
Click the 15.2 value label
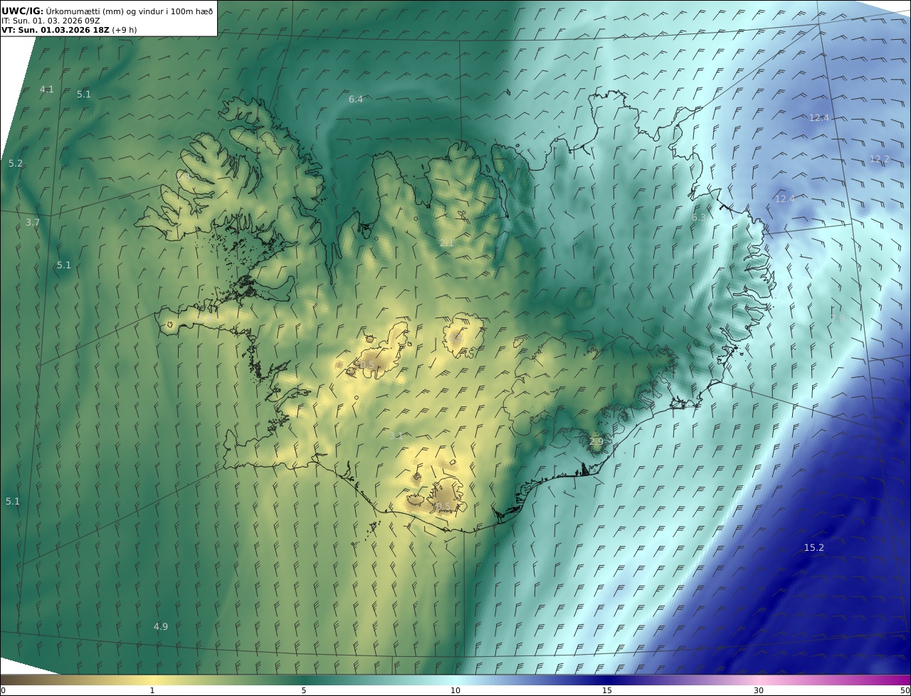(x=814, y=547)
